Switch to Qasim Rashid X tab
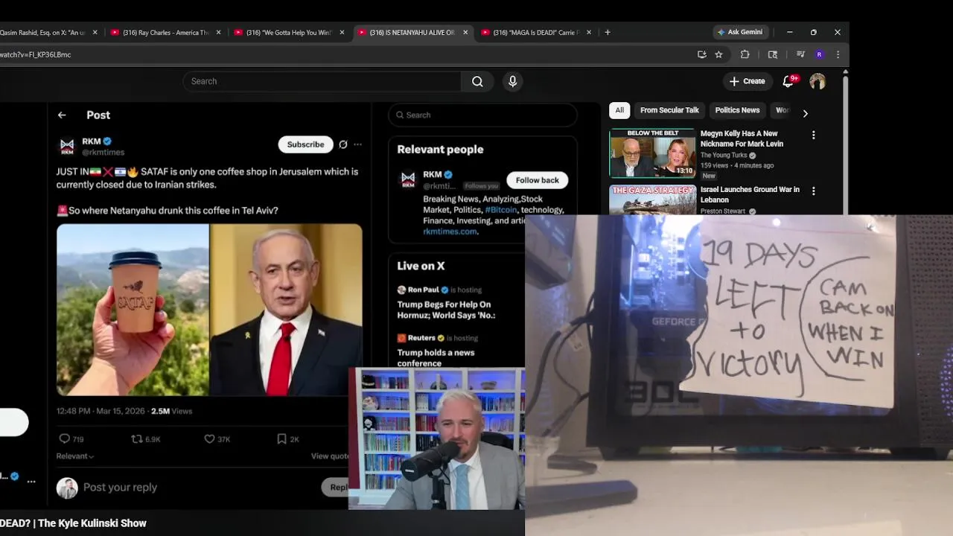The height and width of the screenshot is (536, 953). (x=45, y=32)
